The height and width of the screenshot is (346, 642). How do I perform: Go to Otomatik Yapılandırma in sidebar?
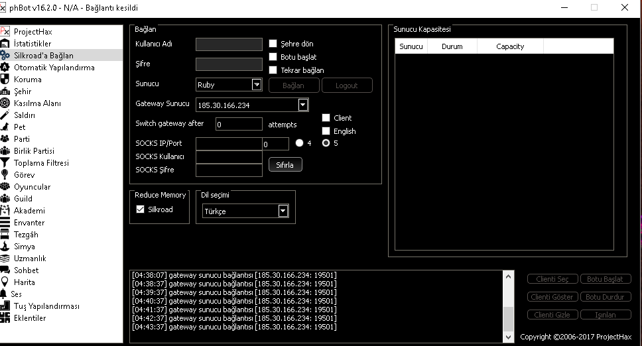pos(54,68)
